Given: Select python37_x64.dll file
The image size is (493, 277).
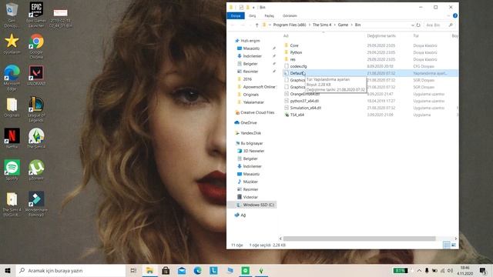Looking at the screenshot, I should (304, 101).
